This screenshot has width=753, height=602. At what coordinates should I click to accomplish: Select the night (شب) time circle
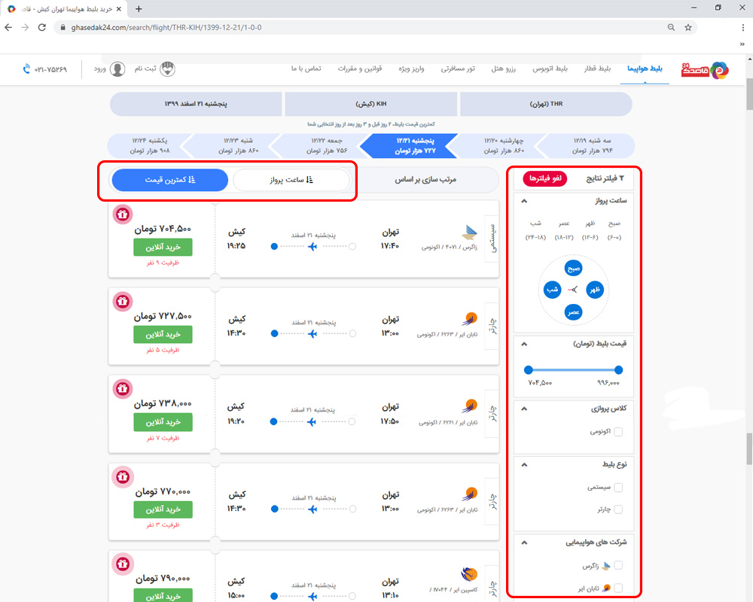click(552, 290)
